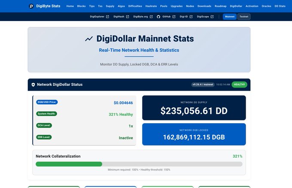Click the Digi-ID external link icon
Viewport: 292px width, 188px height.
191,17
